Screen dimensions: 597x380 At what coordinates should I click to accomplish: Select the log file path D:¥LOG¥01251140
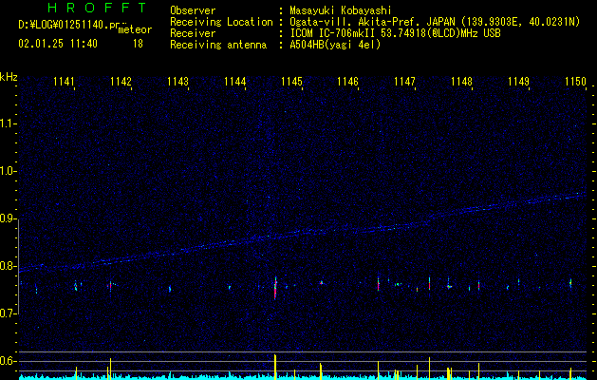click(x=64, y=25)
